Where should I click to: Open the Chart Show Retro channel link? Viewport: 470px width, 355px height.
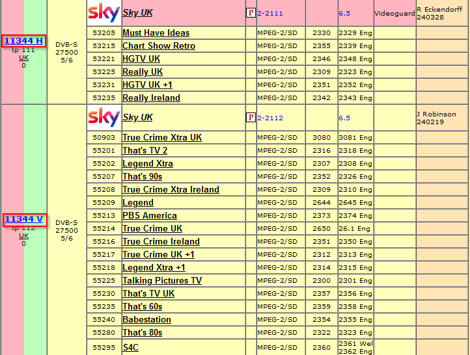[x=159, y=46]
